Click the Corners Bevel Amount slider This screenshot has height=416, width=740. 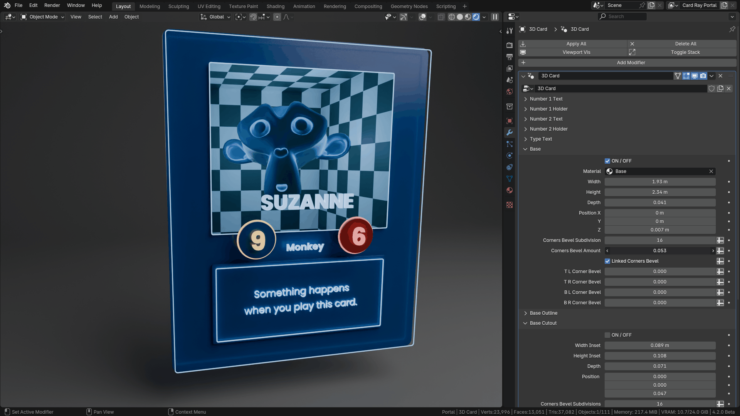pyautogui.click(x=659, y=251)
